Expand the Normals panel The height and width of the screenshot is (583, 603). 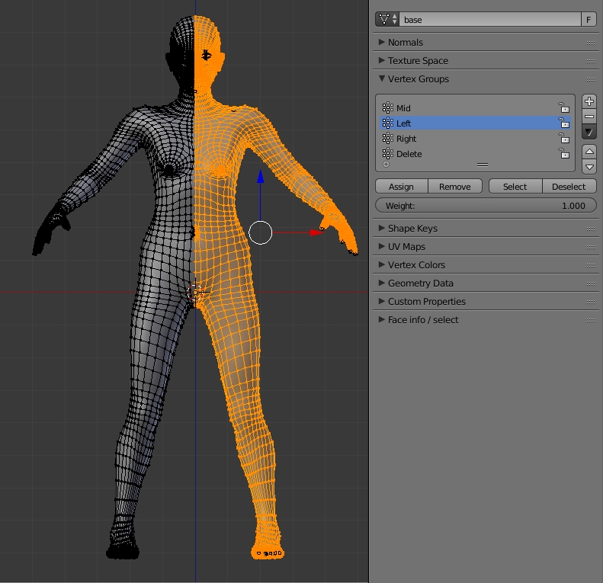coord(405,43)
